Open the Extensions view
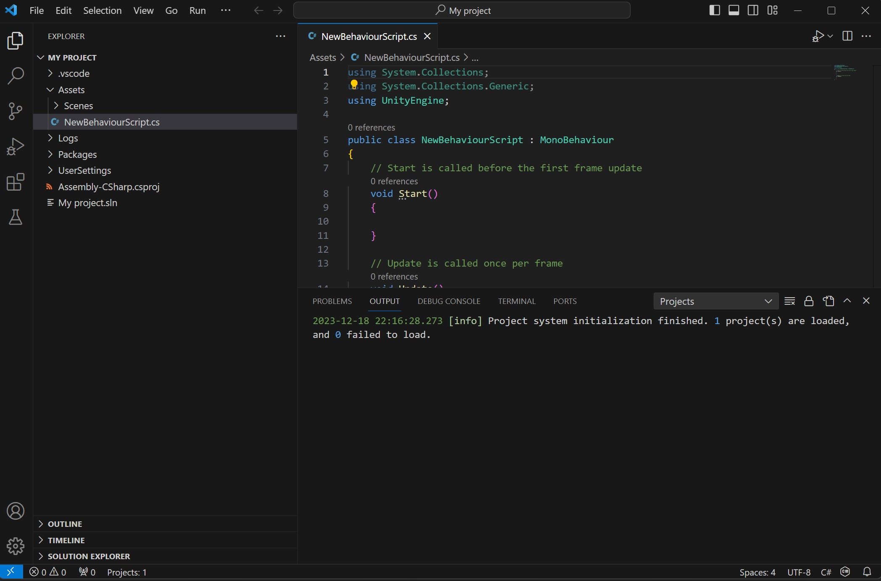This screenshot has width=881, height=581. 16,182
